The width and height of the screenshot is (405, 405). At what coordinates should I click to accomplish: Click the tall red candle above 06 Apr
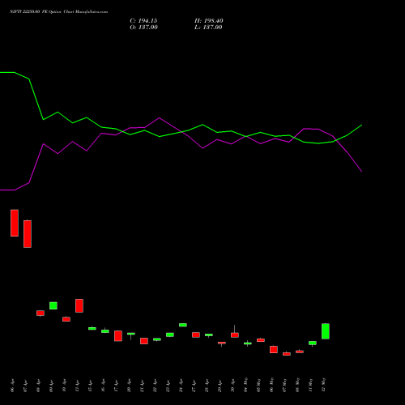point(15,223)
